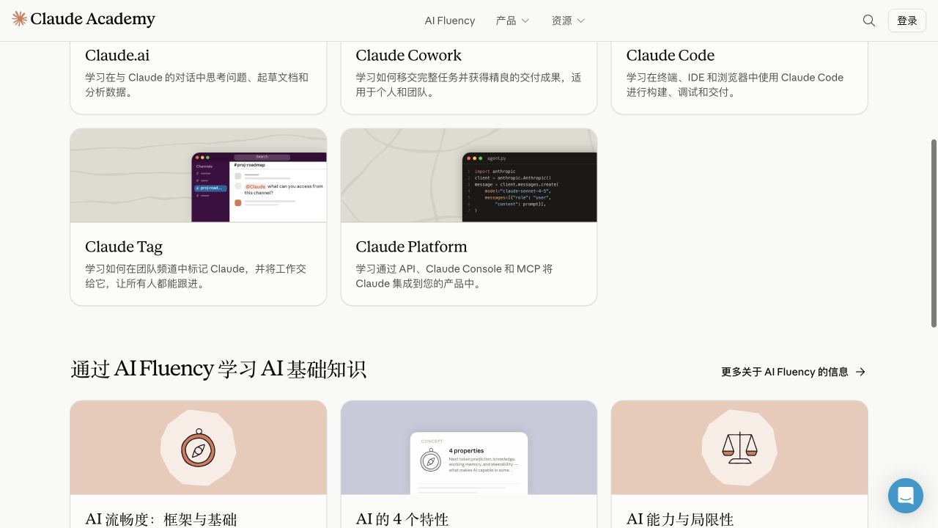This screenshot has height=528, width=938.
Task: Click the balance scales icon on the AI 能力与局限性 card
Action: 739,447
